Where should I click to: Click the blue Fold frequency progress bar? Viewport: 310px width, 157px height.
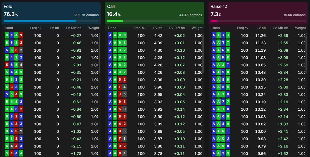pos(40,21)
